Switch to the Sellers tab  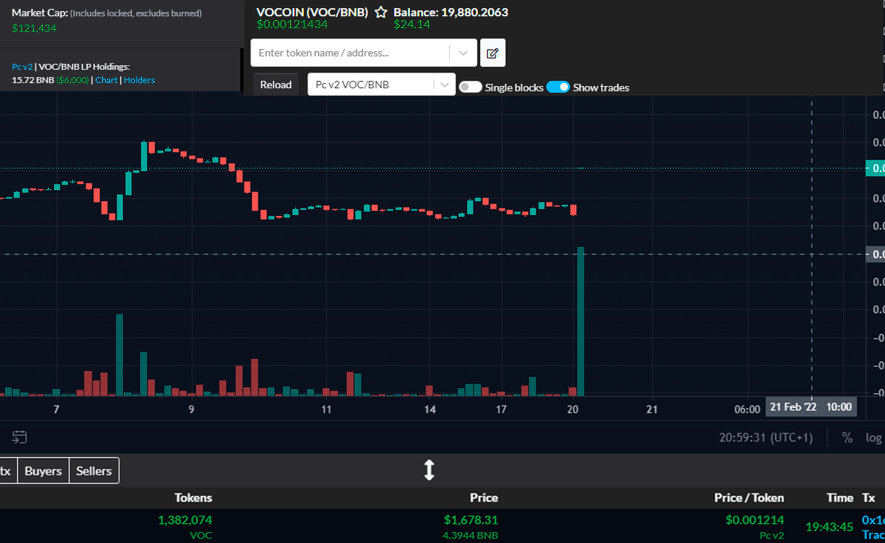(93, 471)
